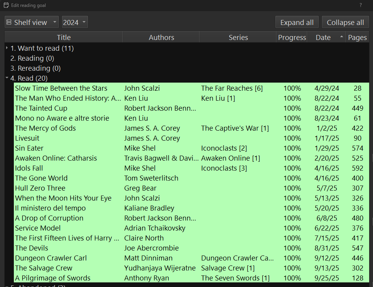The height and width of the screenshot is (287, 373).
Task: Click author 'Travis Bagwell & Davi...'
Action: (x=161, y=158)
